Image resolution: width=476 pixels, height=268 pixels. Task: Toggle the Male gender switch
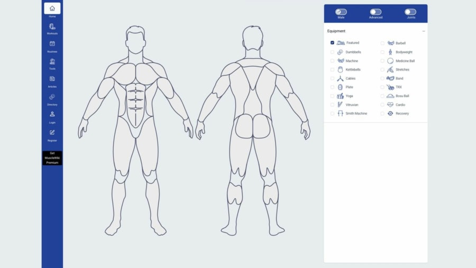click(341, 12)
